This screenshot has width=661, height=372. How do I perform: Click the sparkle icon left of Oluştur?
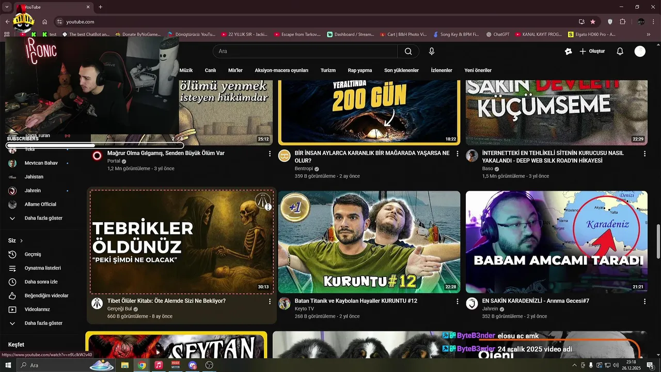[569, 51]
